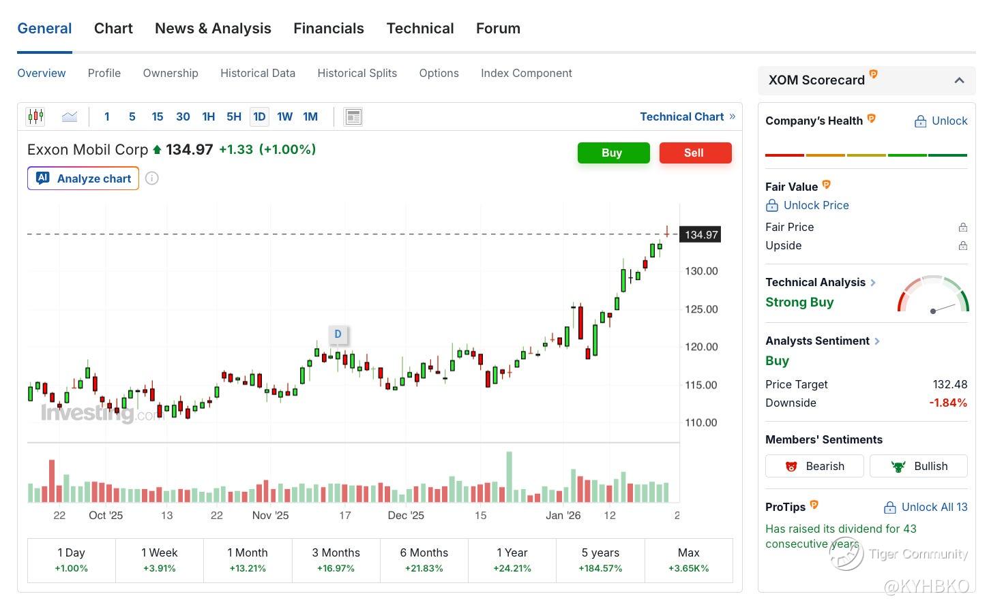989x609 pixels.
Task: Click the Pro badge beside Company's Health
Action: [871, 119]
